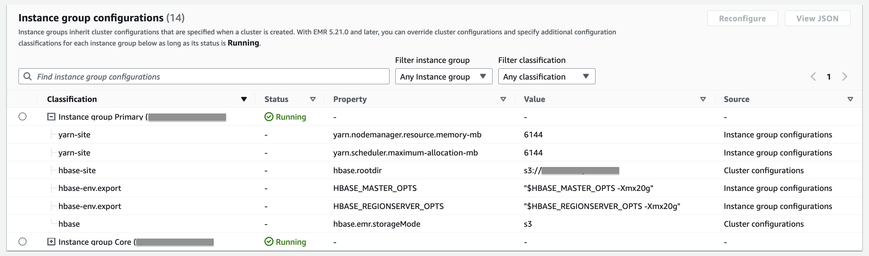Click the Filter instance group label
Screen dimensions: 869x256
pyautogui.click(x=432, y=60)
